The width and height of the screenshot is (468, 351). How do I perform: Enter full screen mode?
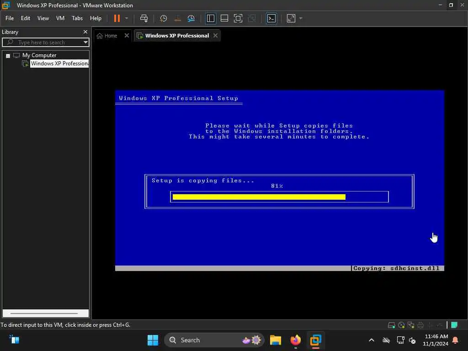tap(238, 18)
